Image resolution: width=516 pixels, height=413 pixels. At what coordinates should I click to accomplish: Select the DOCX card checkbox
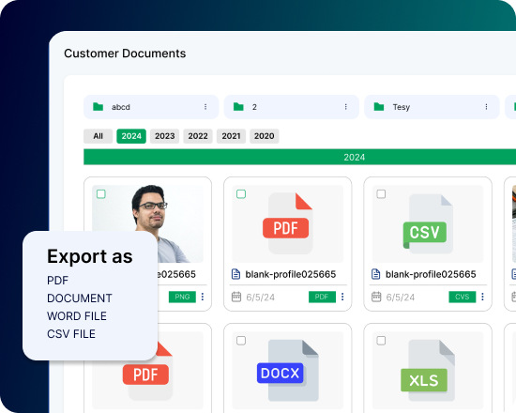pos(241,340)
